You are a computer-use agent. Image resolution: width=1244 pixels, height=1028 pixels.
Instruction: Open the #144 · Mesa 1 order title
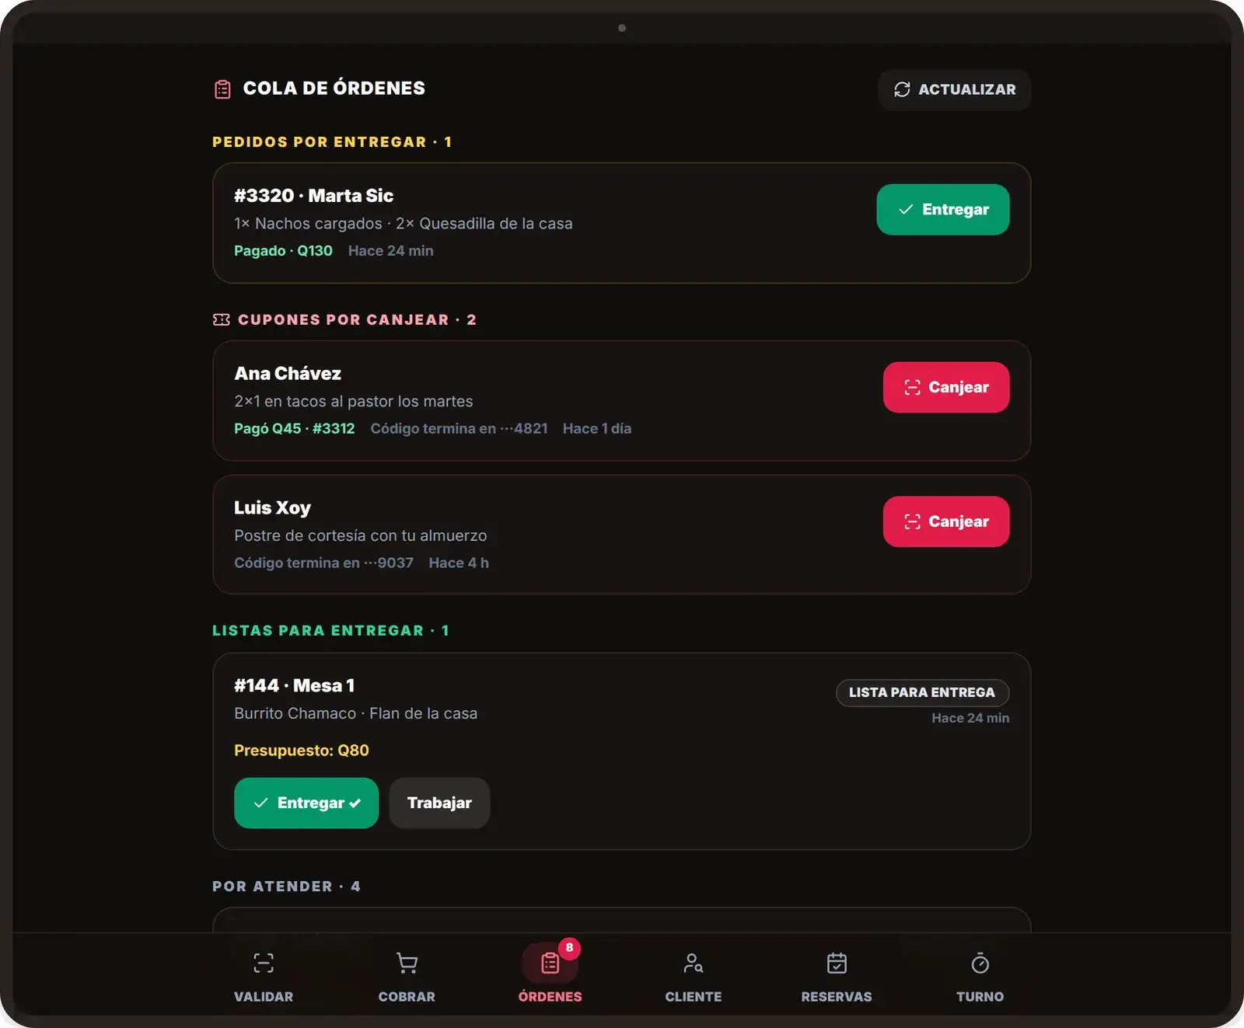tap(294, 685)
